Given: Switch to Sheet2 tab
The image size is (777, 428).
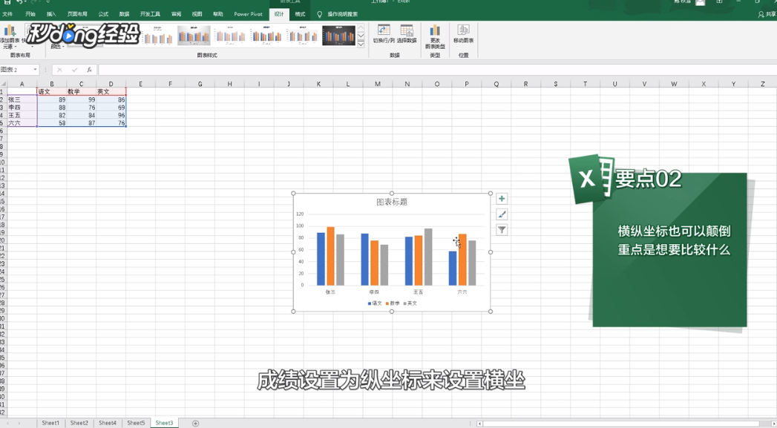Looking at the screenshot, I should 79,423.
